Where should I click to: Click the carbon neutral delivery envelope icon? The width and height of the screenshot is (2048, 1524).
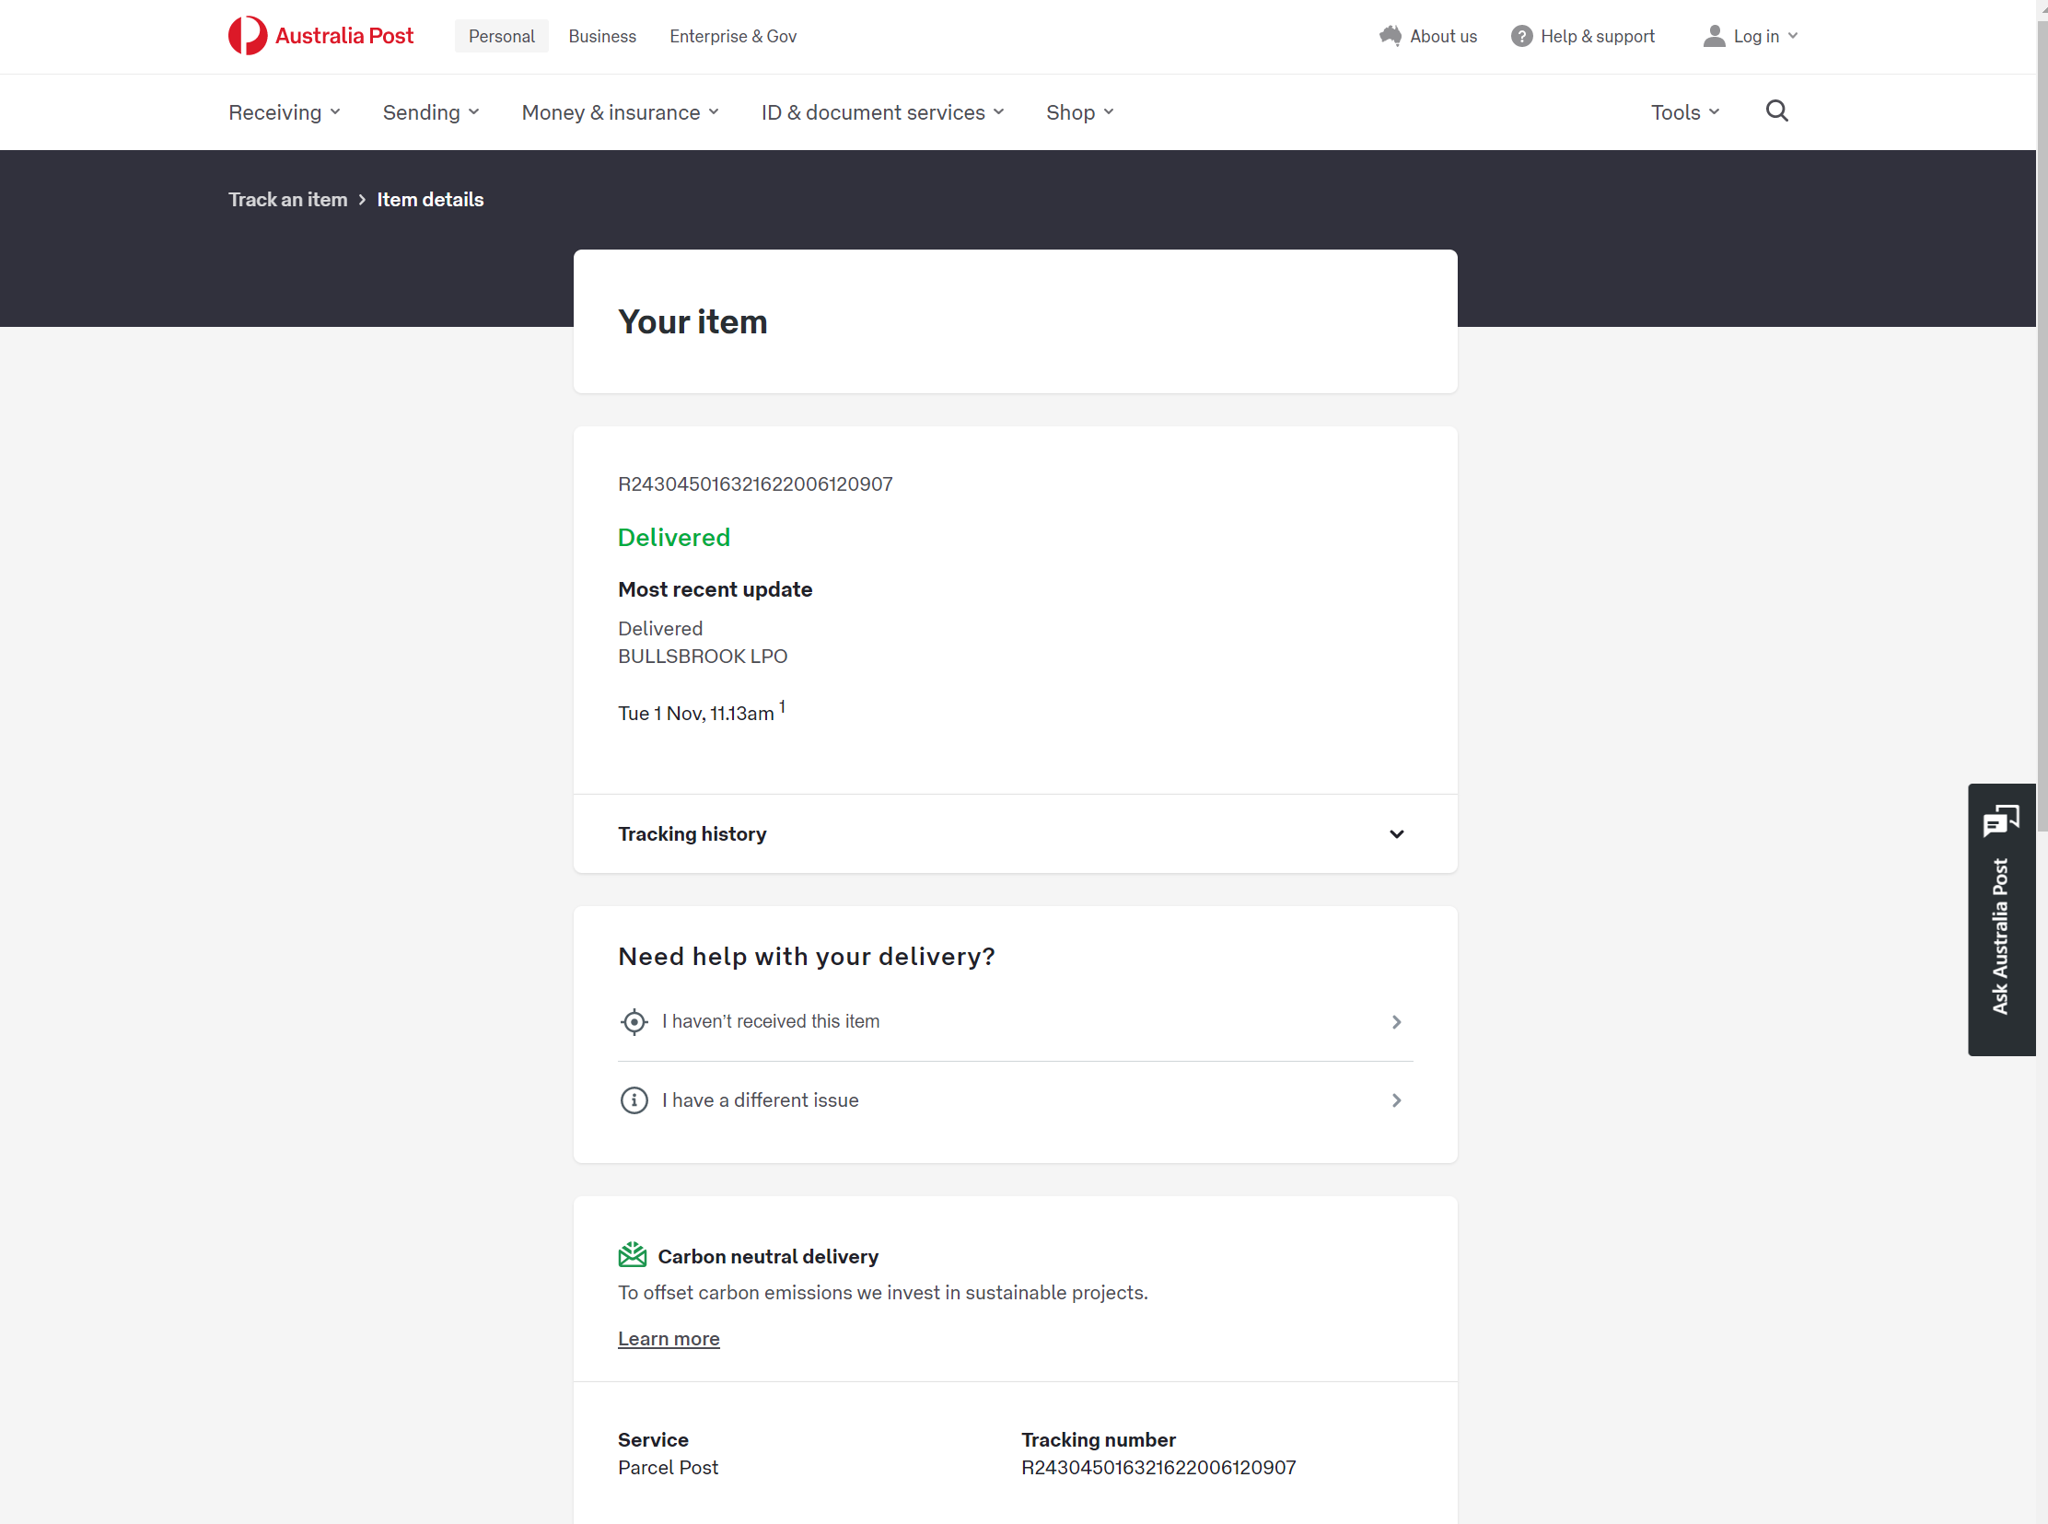click(x=632, y=1255)
